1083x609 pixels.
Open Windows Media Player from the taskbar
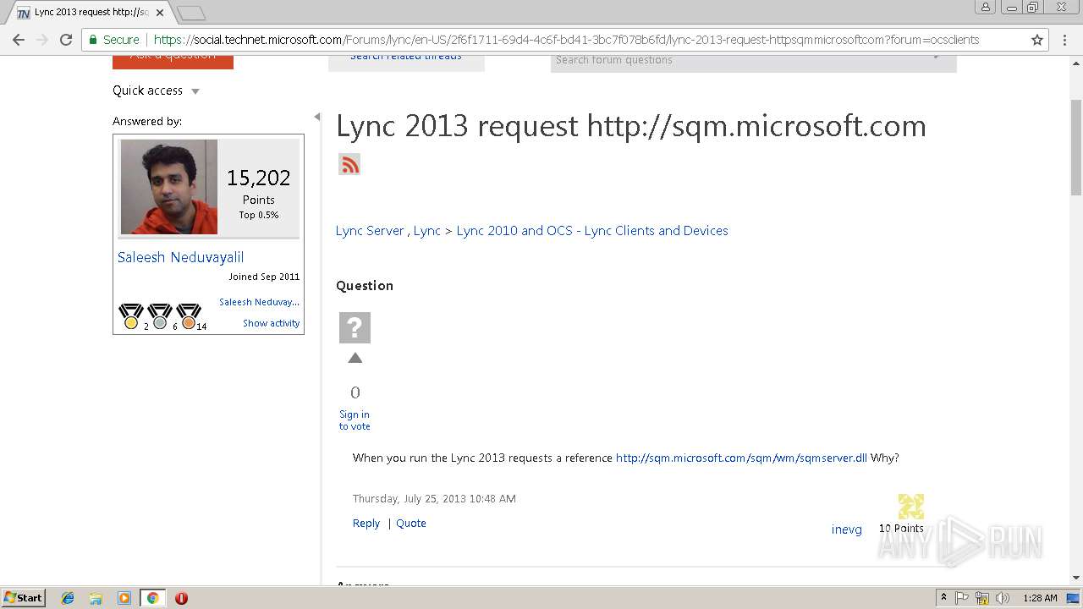(x=124, y=598)
